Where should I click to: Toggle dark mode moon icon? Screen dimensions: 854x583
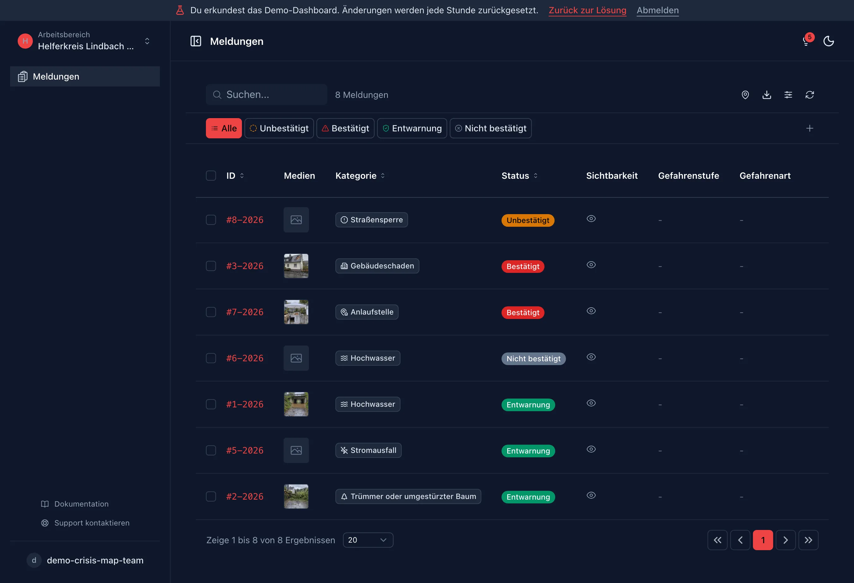[829, 41]
